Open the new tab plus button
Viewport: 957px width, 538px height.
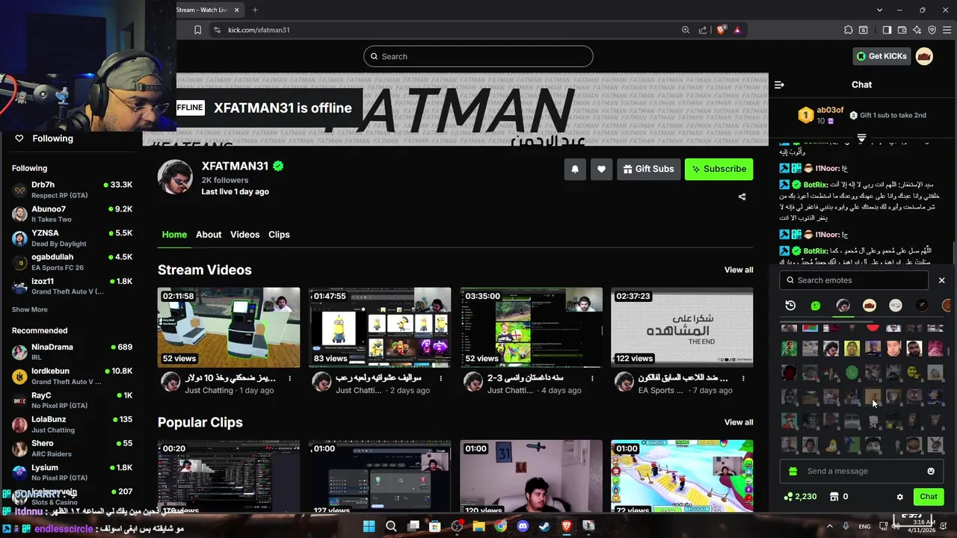255,10
